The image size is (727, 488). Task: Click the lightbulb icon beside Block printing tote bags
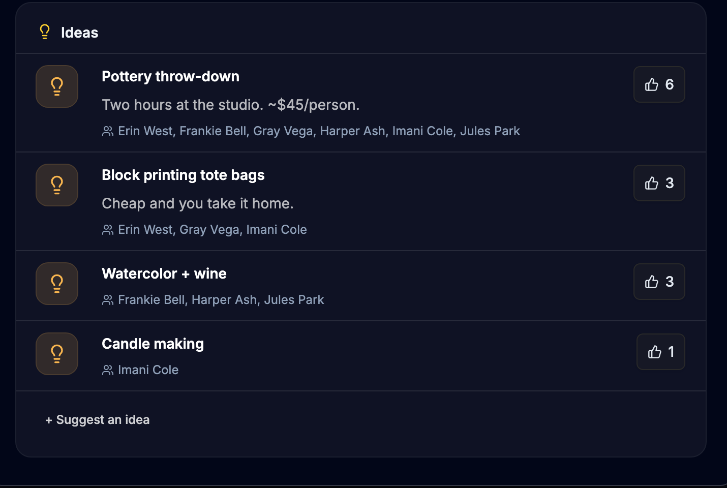point(57,185)
